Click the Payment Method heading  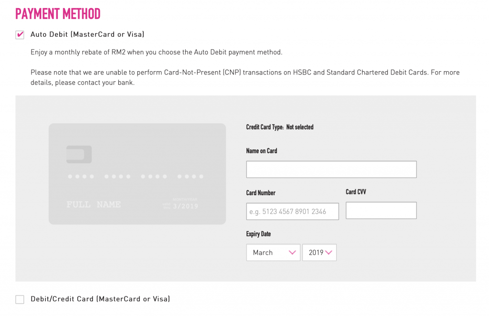point(58,14)
